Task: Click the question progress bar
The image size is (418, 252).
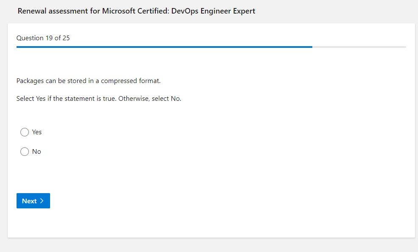Action: tap(211, 47)
